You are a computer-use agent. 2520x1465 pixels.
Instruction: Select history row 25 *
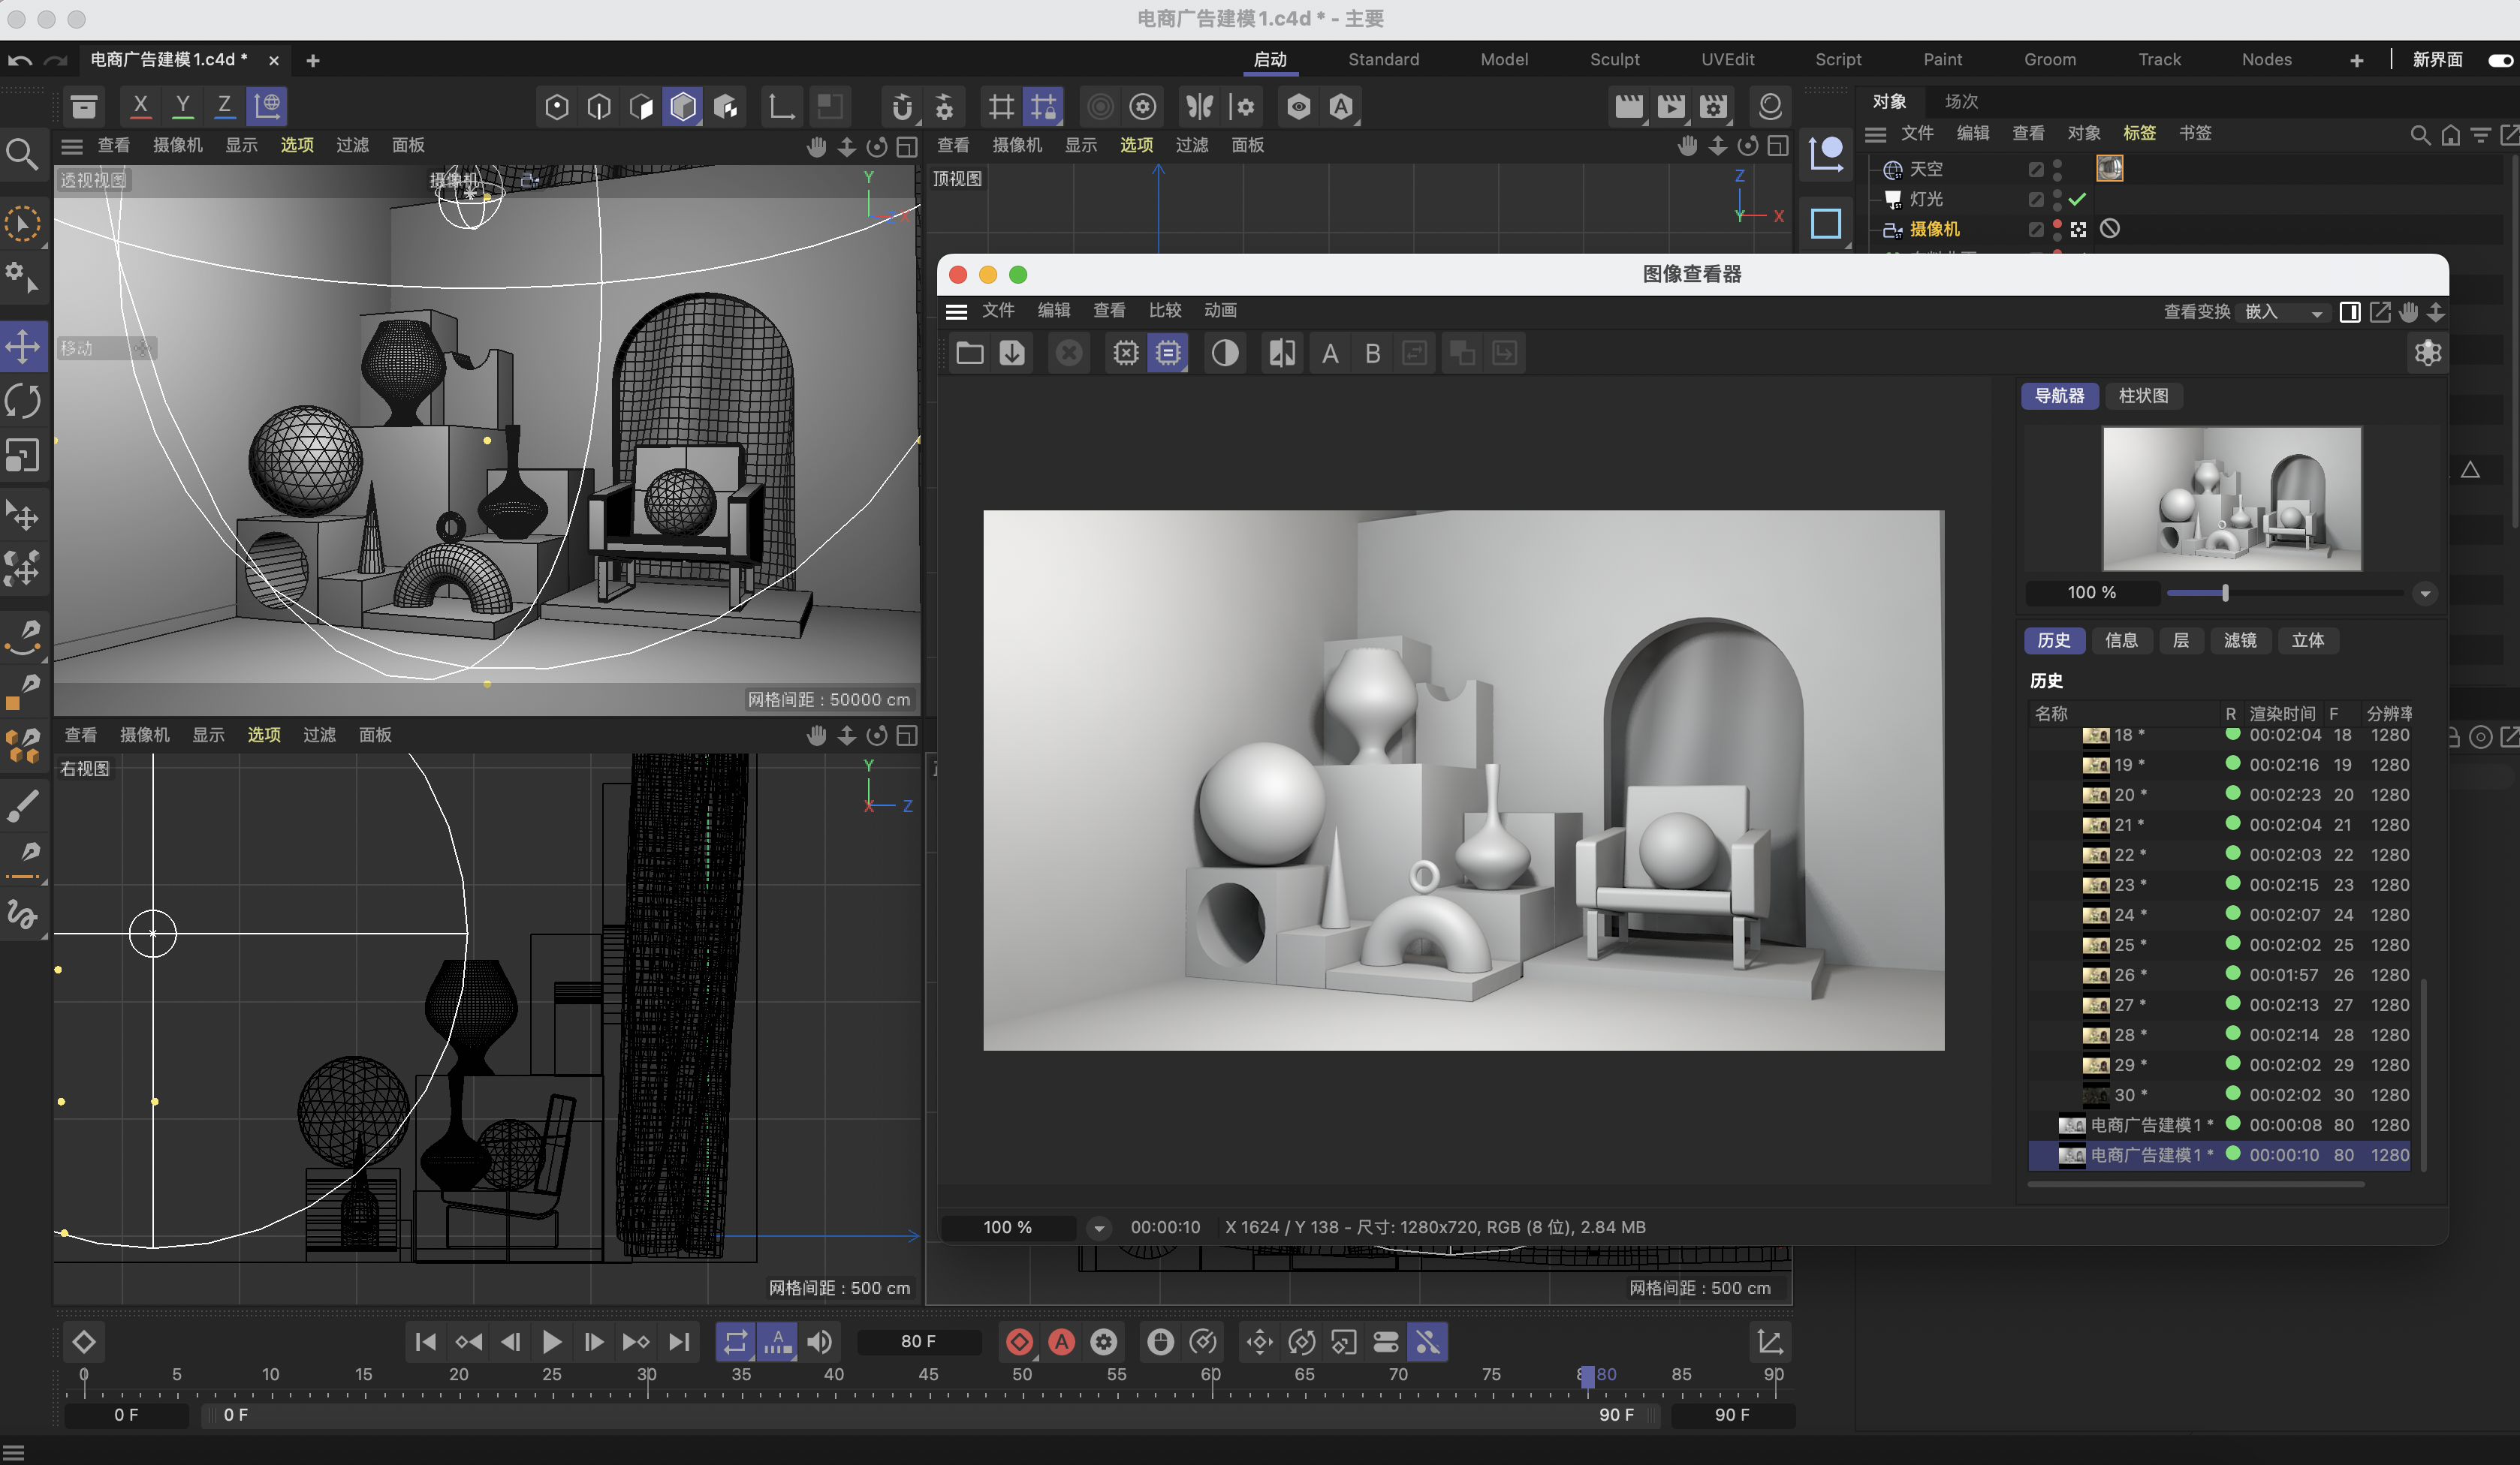[2220, 946]
